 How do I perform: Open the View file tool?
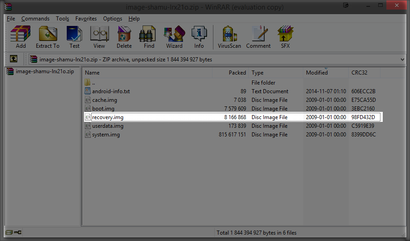tap(99, 37)
